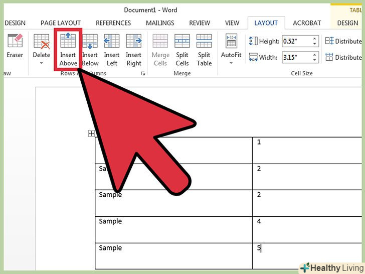Switch to the VIEW tab
Screen dimensions: 365x274
coord(232,23)
